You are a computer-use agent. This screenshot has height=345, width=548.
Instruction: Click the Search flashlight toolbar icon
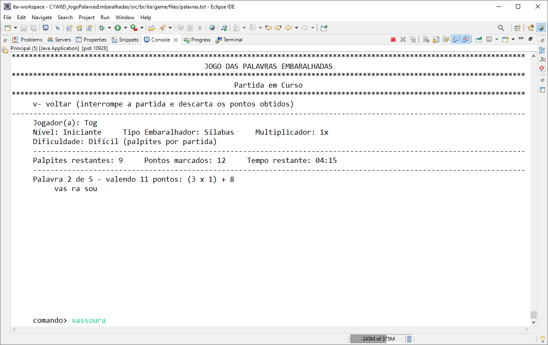point(162,28)
